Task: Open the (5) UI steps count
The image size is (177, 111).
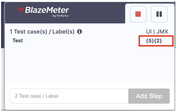Action: click(150, 41)
